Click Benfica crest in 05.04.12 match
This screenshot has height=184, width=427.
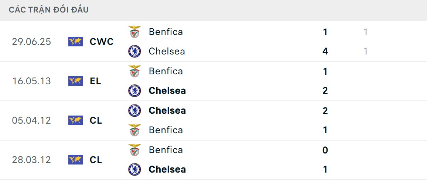tap(134, 130)
